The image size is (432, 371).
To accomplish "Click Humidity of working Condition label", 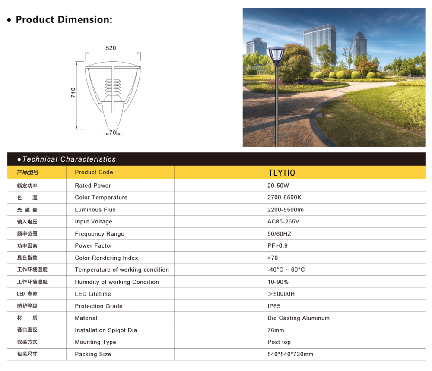I will 117,282.
